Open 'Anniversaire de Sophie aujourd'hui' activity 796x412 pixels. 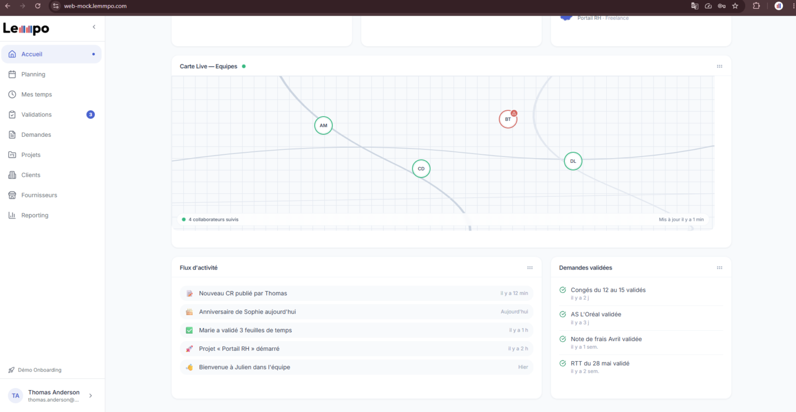(357, 312)
